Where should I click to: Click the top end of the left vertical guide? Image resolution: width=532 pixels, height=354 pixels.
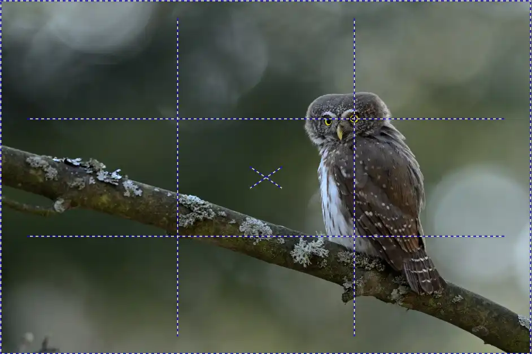(177, 20)
